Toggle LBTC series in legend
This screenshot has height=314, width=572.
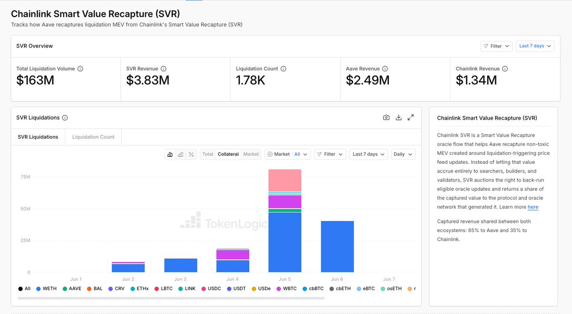point(163,289)
